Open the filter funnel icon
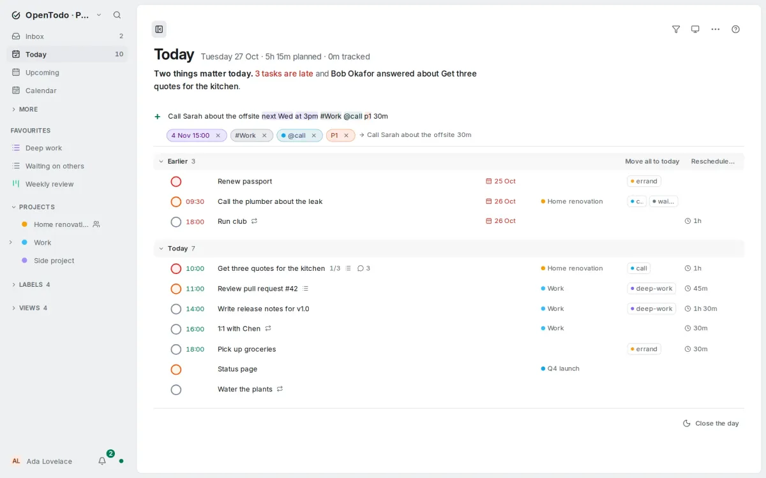766x478 pixels. (676, 29)
